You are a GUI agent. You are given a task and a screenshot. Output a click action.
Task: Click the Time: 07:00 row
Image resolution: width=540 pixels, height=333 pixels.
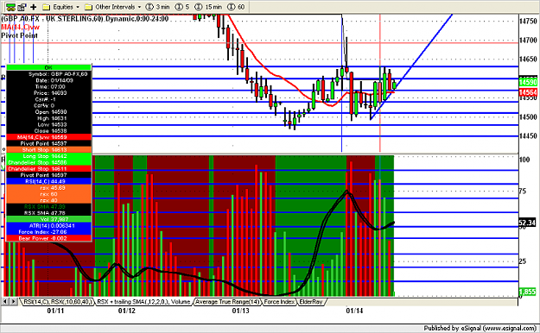tap(48, 86)
